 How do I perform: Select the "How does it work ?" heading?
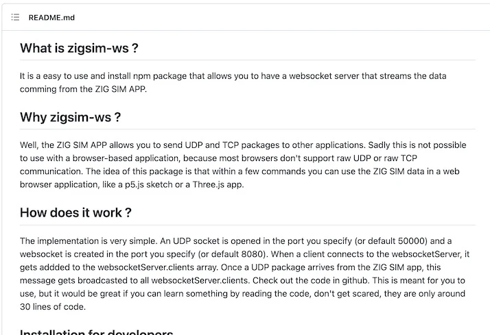pyautogui.click(x=75, y=213)
